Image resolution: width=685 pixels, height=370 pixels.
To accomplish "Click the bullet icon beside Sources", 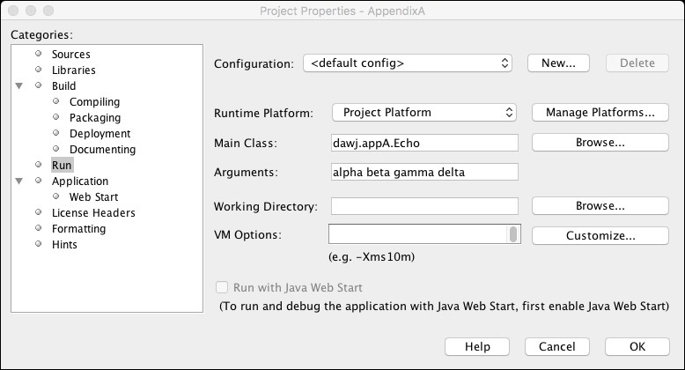I will coord(39,54).
